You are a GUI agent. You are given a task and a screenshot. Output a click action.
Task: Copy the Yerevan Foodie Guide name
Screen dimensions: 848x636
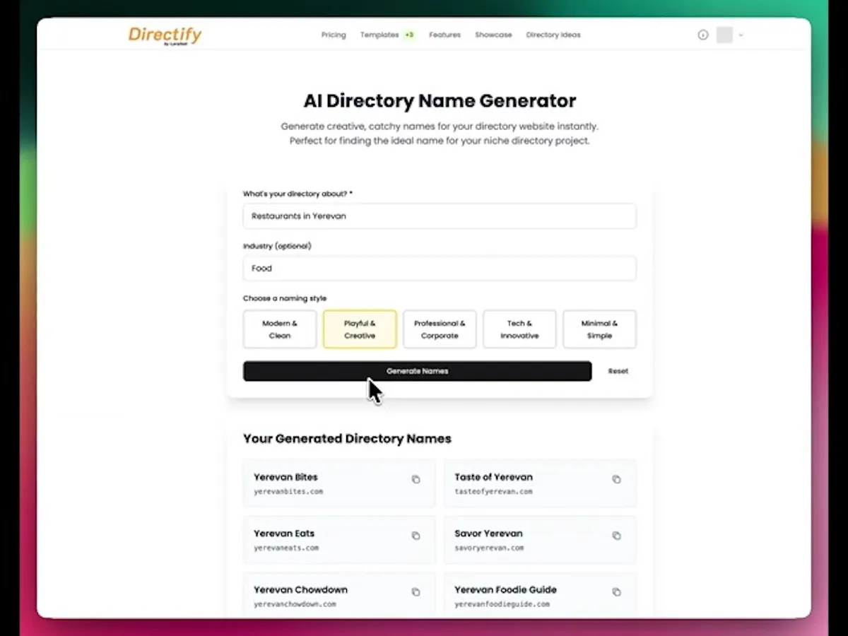pos(616,592)
